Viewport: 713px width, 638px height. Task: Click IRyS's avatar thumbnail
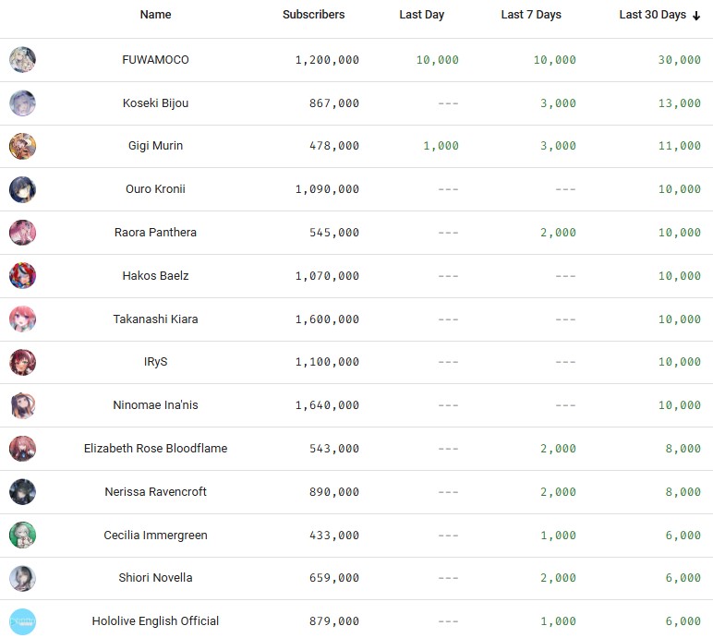[22, 362]
